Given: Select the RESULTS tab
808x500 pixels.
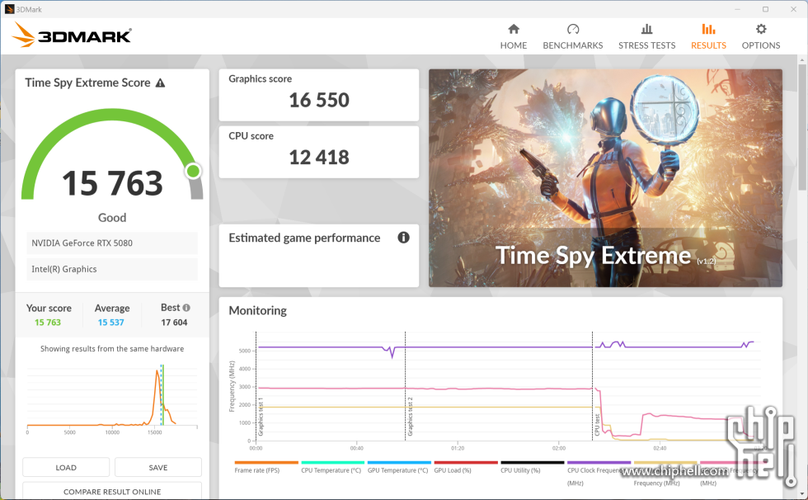Looking at the screenshot, I should click(x=708, y=36).
